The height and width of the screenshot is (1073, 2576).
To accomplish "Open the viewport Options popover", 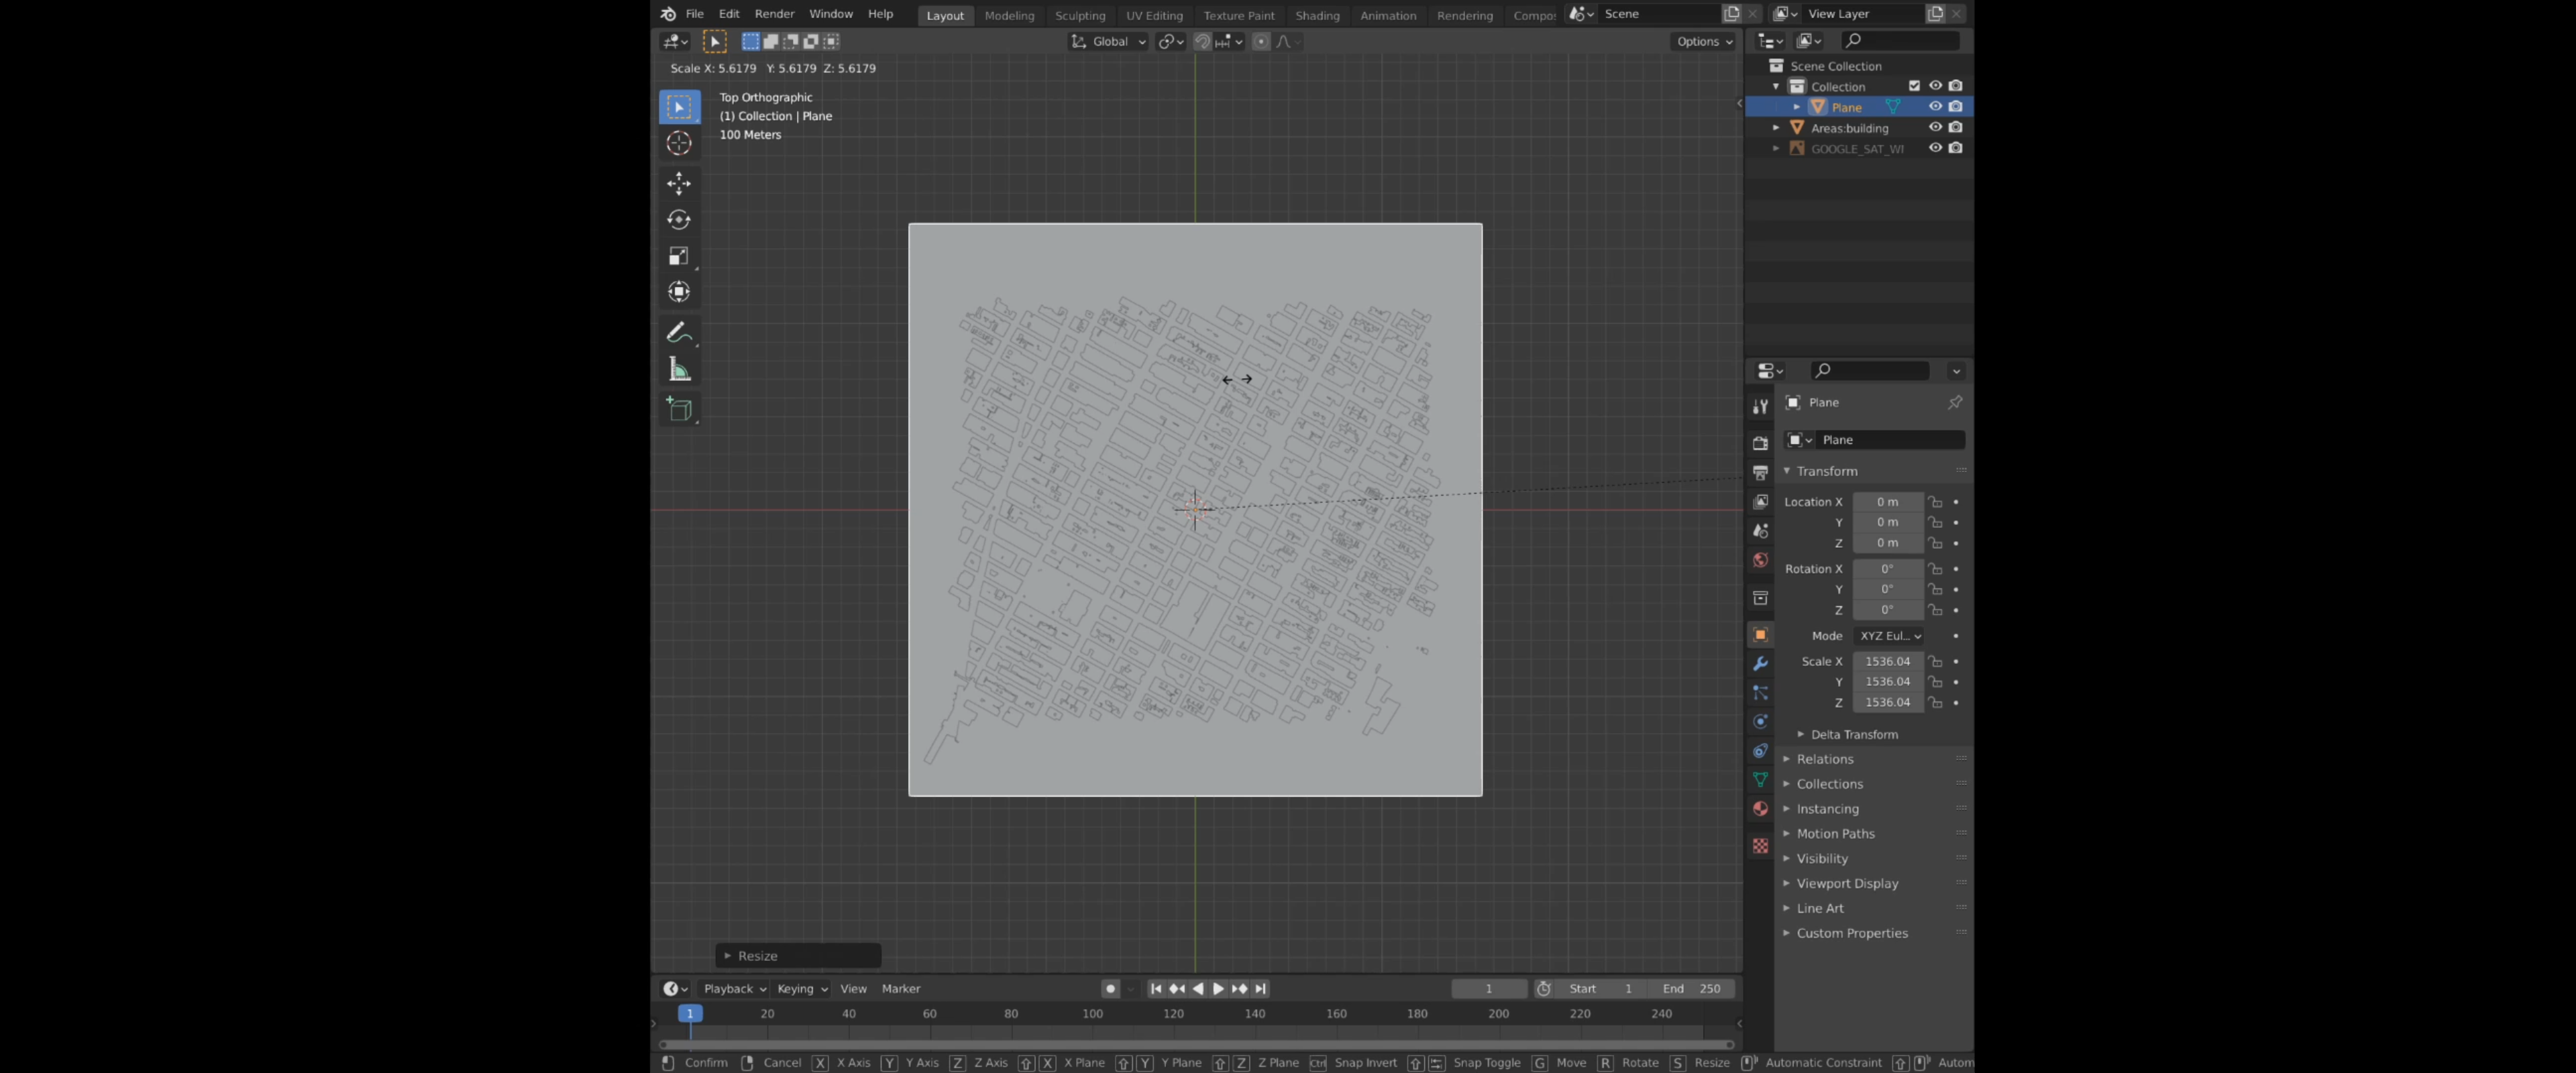I will click(1704, 41).
